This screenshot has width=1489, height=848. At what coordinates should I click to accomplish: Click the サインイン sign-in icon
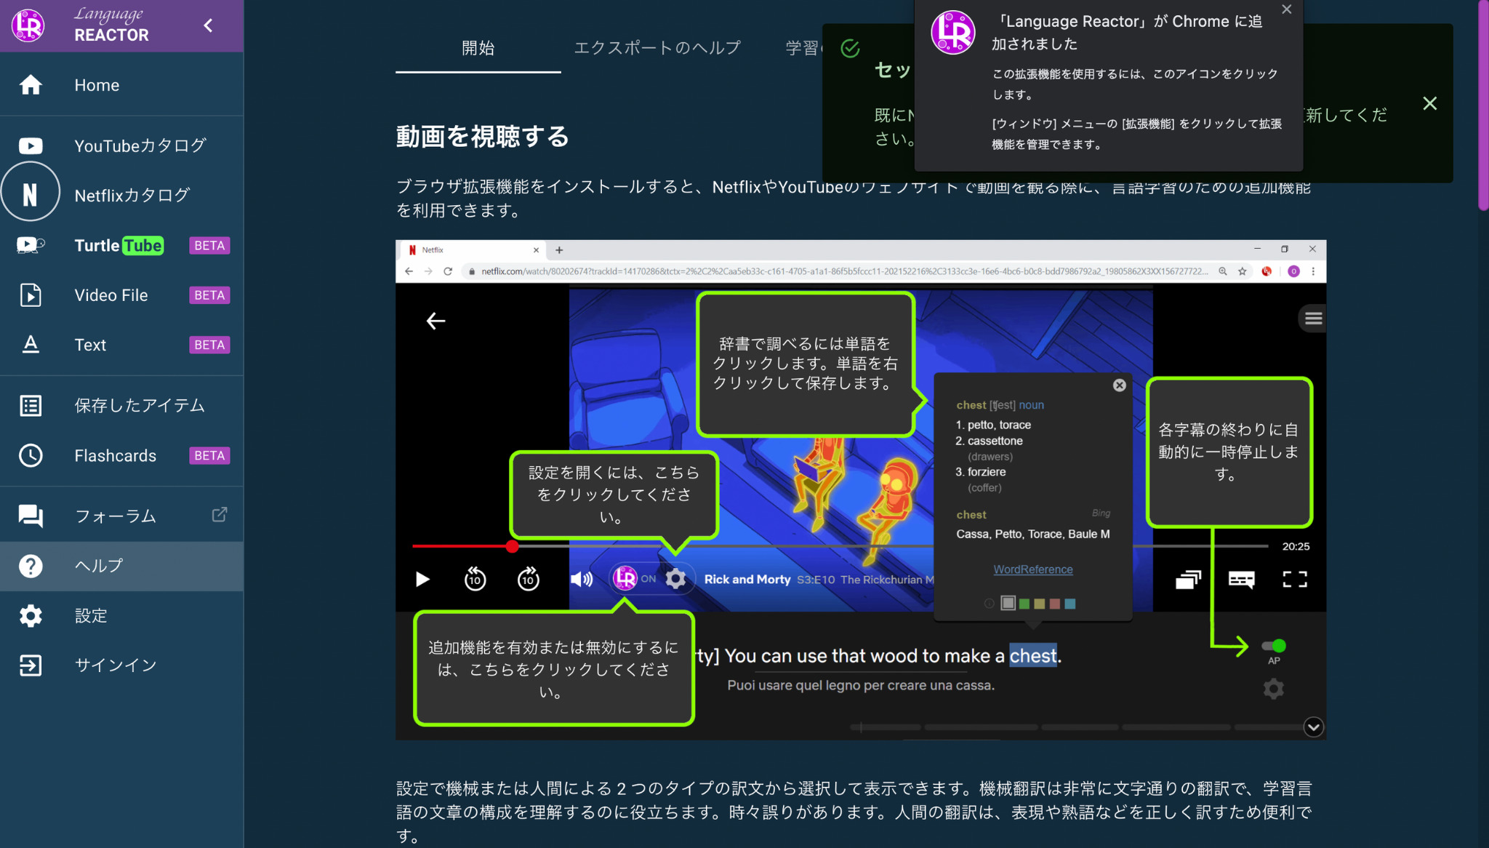(x=31, y=665)
